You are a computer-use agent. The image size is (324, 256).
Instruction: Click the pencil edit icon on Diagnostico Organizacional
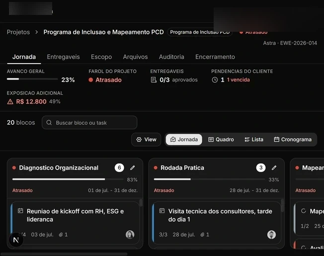pos(133,168)
